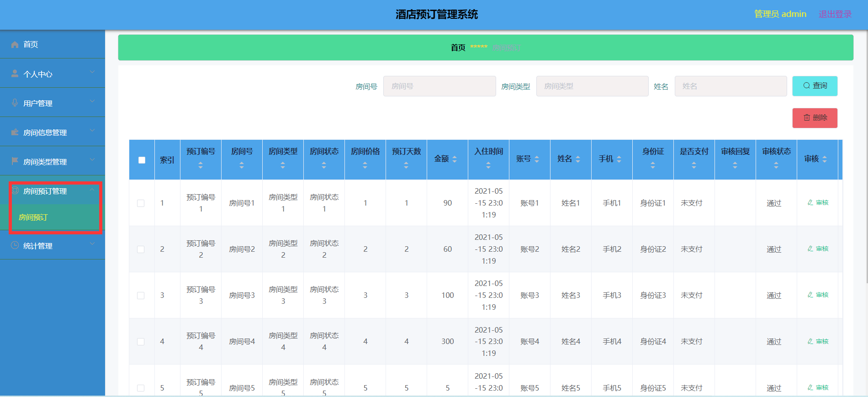The image size is (868, 397).
Task: Click 管理员 admin in the header
Action: point(780,14)
